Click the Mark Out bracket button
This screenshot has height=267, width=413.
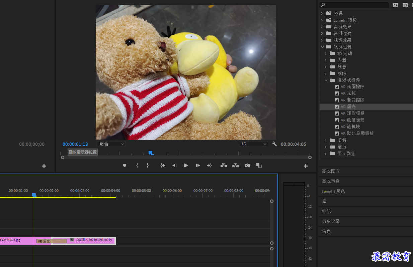pos(148,165)
